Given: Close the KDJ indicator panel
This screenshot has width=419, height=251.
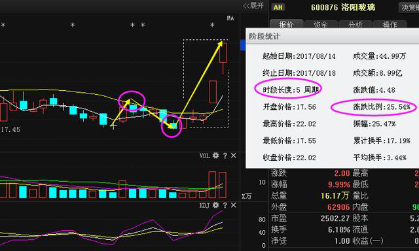Looking at the screenshot, I should [x=233, y=205].
